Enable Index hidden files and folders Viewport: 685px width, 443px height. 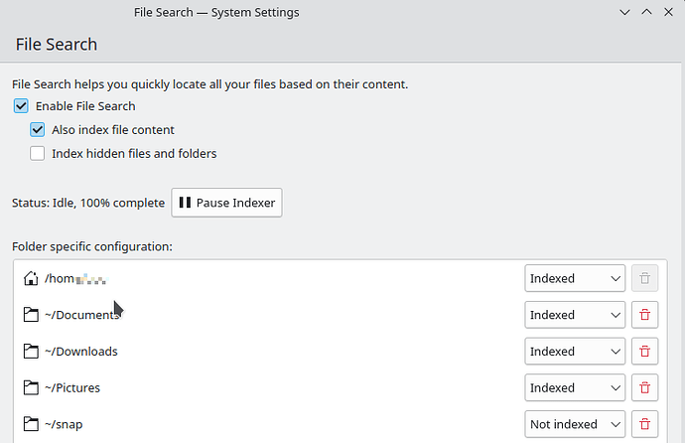coord(38,154)
